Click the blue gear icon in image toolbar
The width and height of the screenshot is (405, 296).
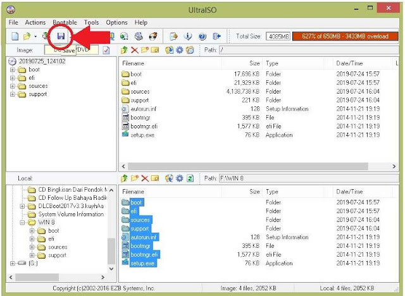pos(180,50)
